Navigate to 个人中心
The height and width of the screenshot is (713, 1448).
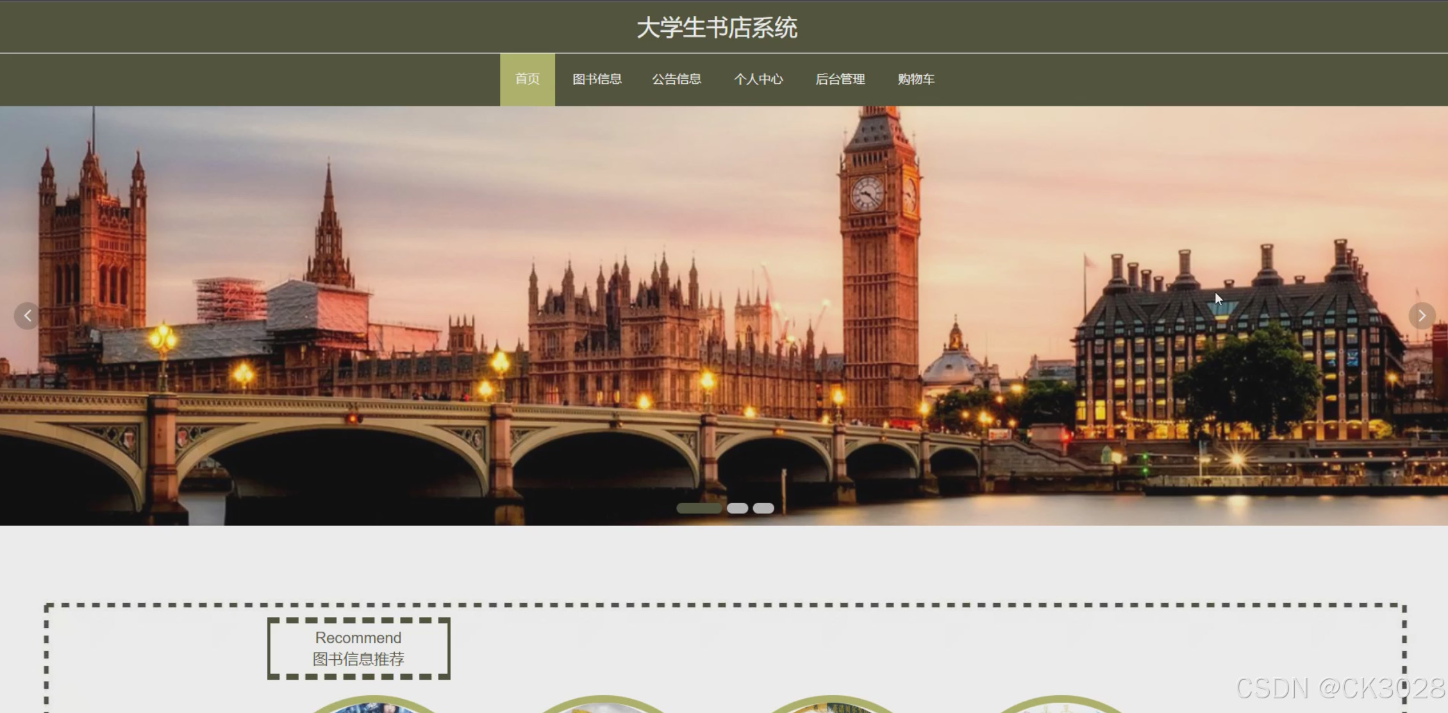pyautogui.click(x=758, y=79)
